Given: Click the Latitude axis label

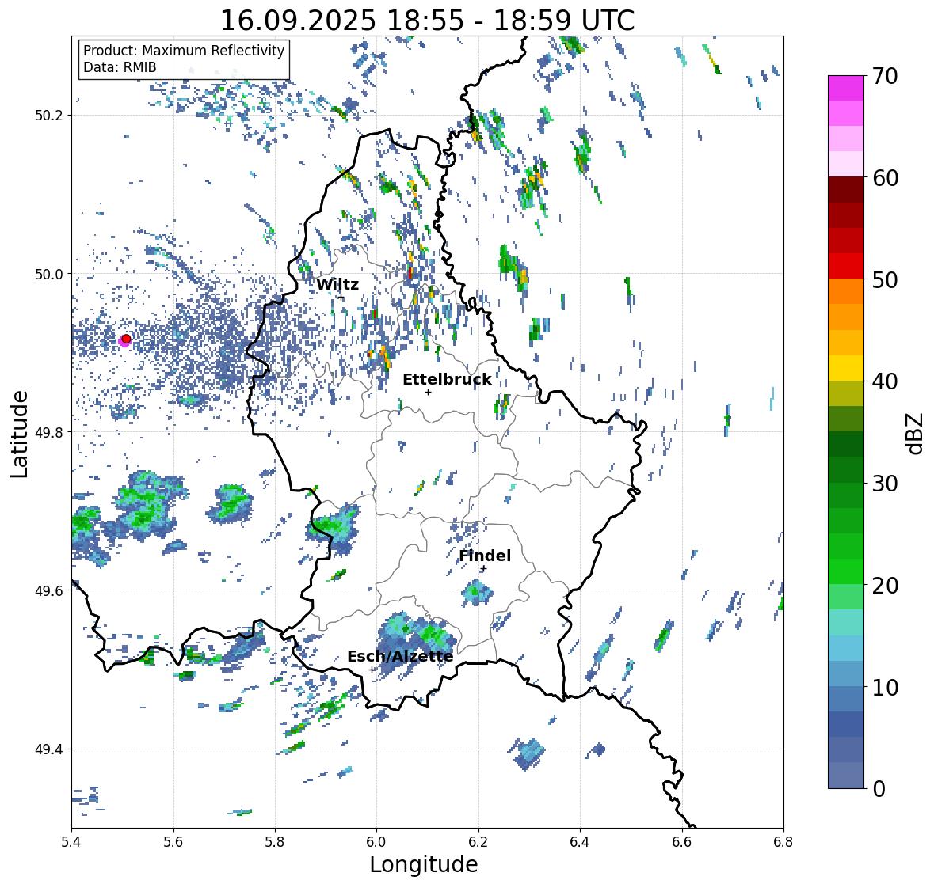Looking at the screenshot, I should (19, 434).
